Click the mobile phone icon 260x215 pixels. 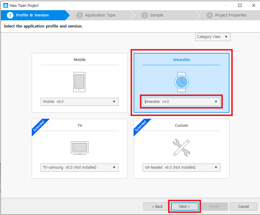click(79, 82)
